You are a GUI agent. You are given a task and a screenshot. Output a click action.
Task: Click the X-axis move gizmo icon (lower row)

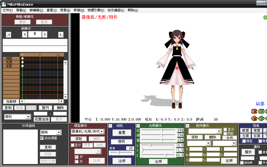254,118
